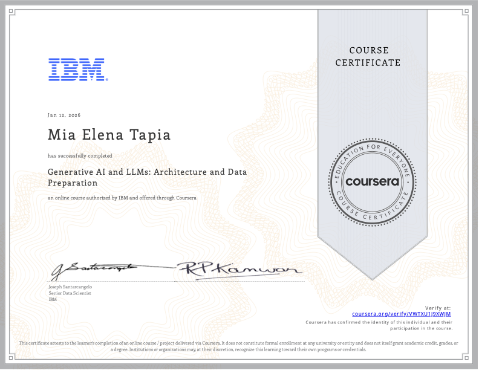
Task: Click the date Jan 12, 2026
Action: pos(64,115)
